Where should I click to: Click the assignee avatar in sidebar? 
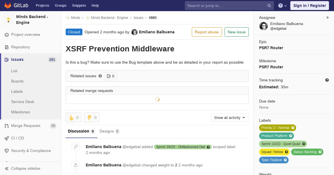tap(264, 26)
